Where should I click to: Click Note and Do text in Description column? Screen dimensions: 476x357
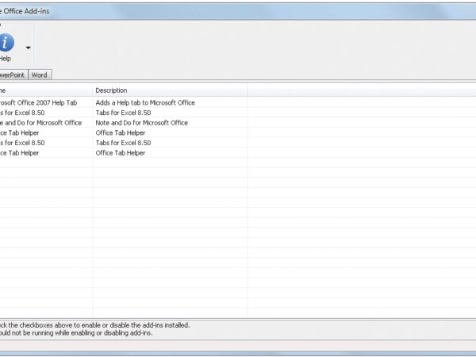[x=141, y=123]
